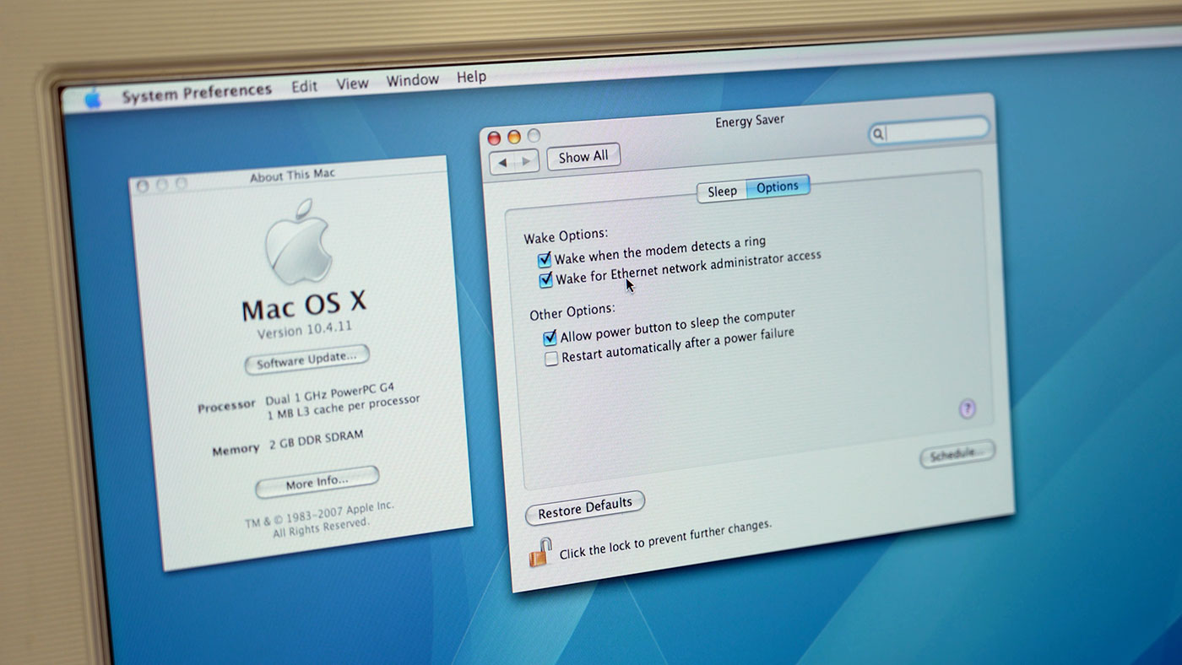Open the Help menu
This screenshot has height=665, width=1182.
click(x=471, y=77)
